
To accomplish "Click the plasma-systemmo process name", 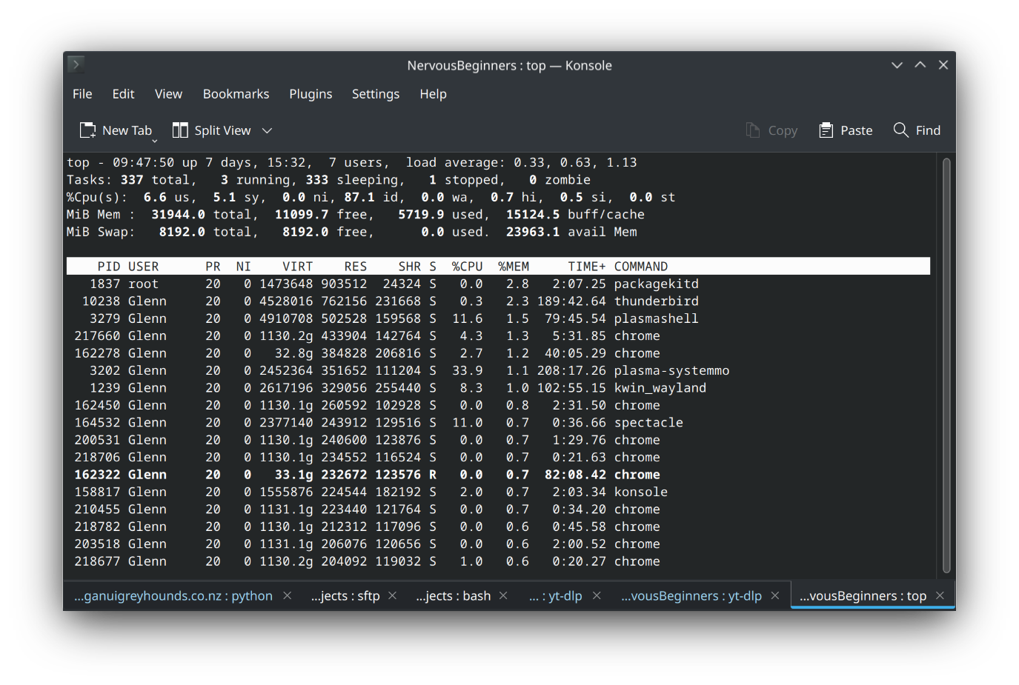I will click(x=671, y=370).
